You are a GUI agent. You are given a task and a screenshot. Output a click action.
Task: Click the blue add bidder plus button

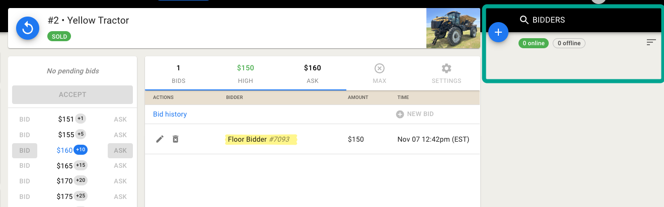point(498,33)
